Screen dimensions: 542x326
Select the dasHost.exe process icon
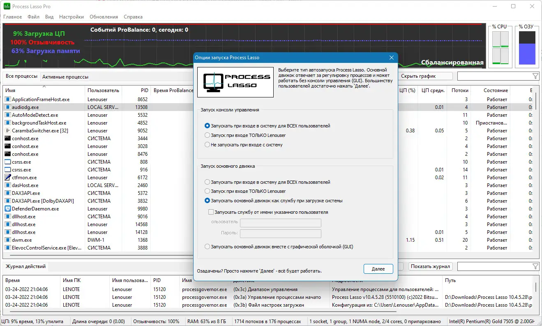click(7, 185)
